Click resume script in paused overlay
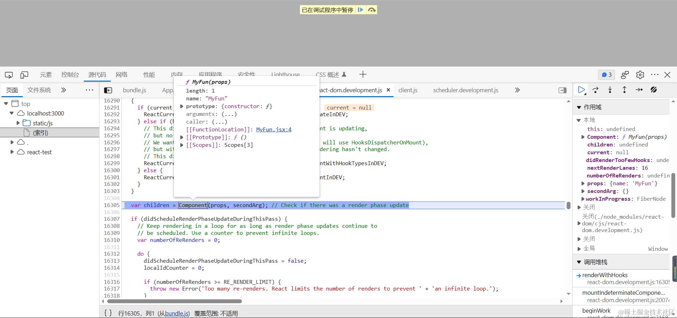Viewport: 677px width, 318px height. [360, 10]
